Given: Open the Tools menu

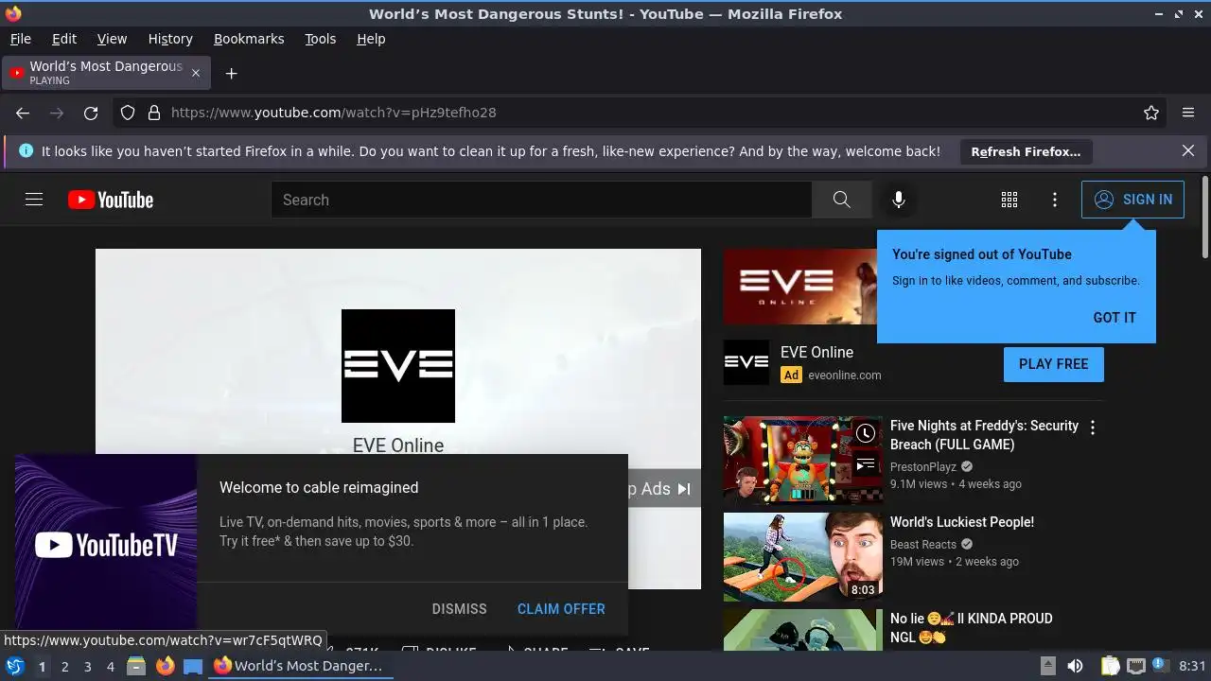Looking at the screenshot, I should coord(320,39).
